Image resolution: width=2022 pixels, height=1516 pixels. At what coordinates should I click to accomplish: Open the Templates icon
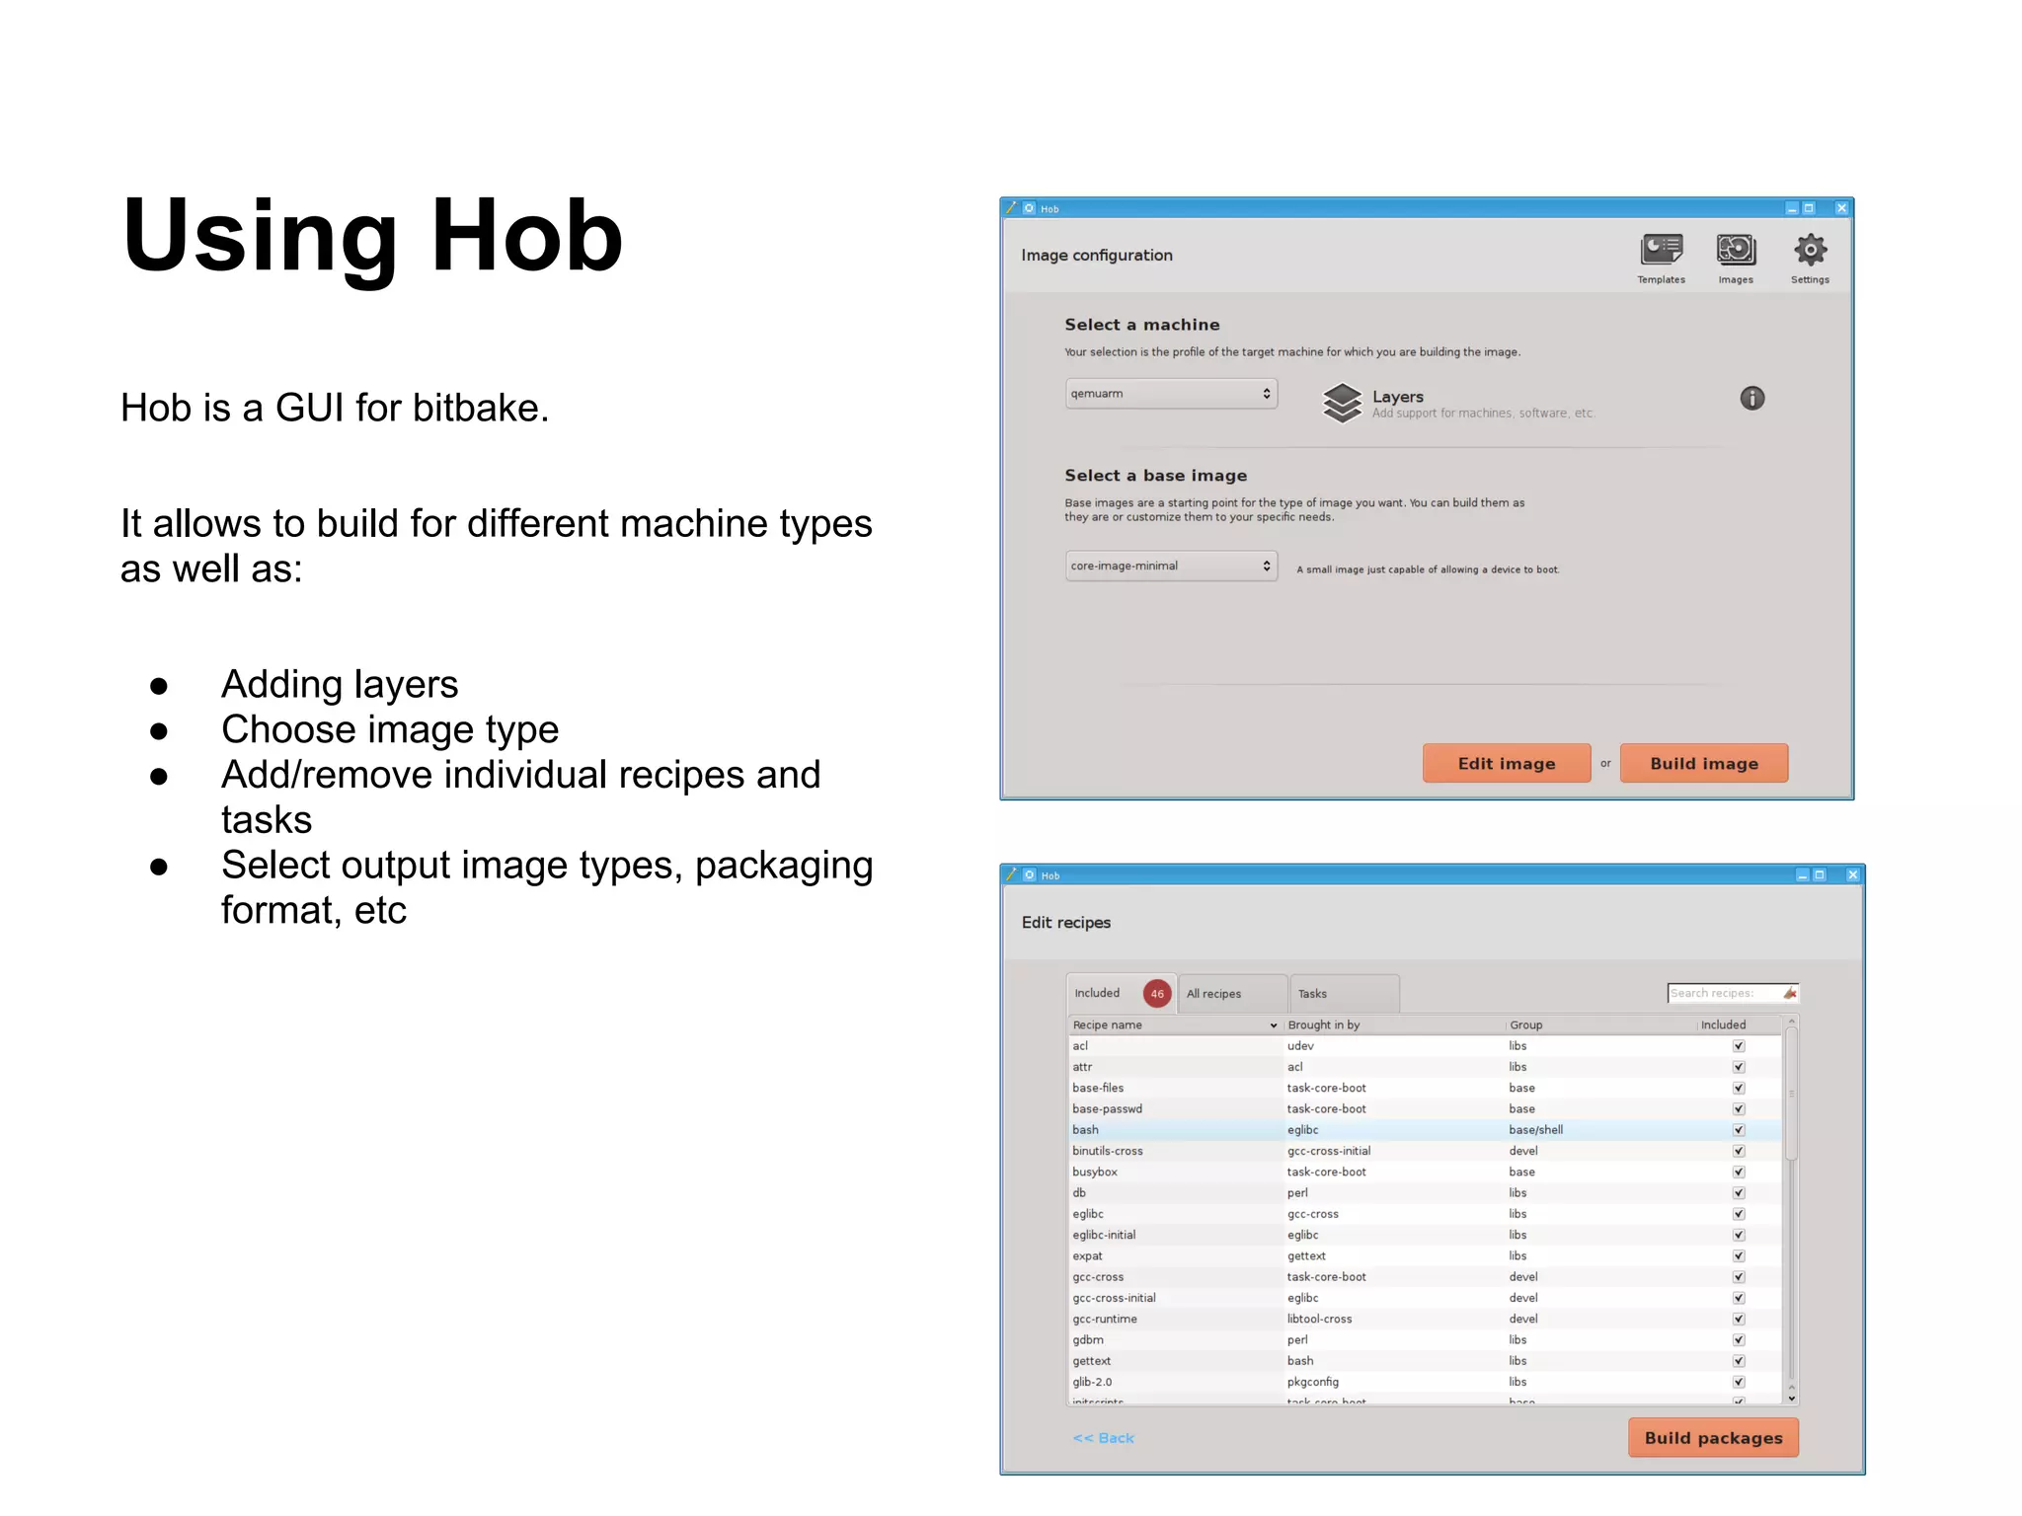pos(1661,250)
